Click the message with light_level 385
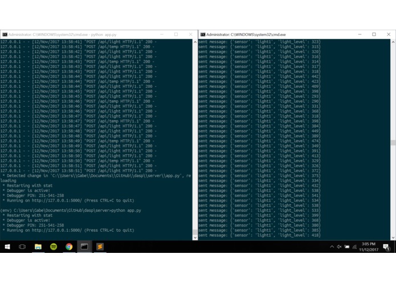This screenshot has height=282, width=396. coord(259,231)
